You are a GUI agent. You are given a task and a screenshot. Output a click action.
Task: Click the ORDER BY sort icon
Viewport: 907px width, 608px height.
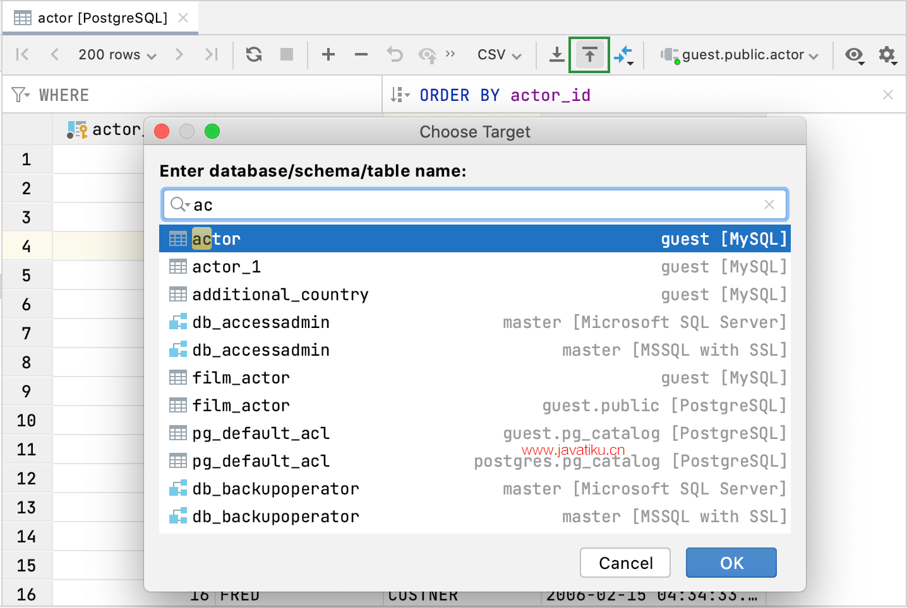click(400, 95)
